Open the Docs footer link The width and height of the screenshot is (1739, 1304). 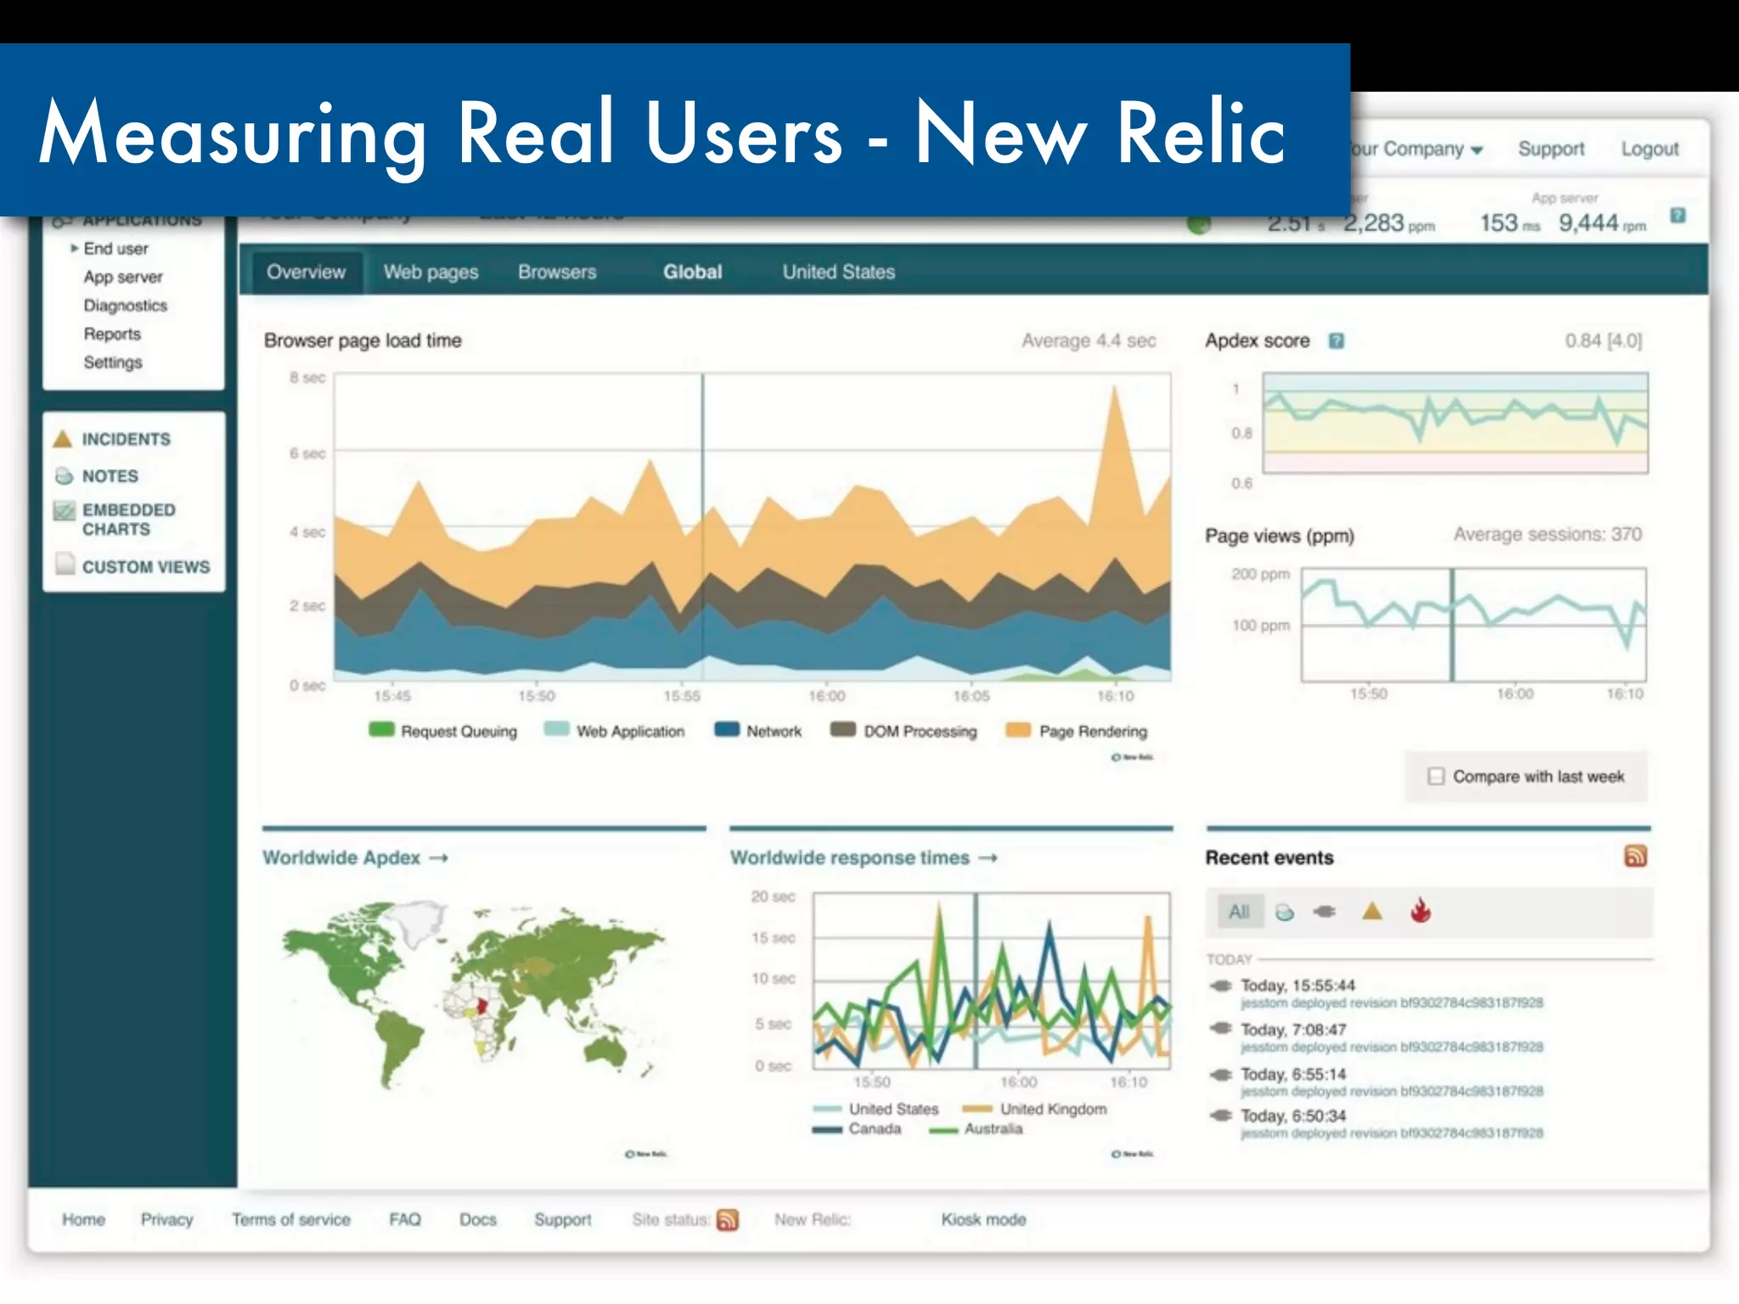[478, 1219]
